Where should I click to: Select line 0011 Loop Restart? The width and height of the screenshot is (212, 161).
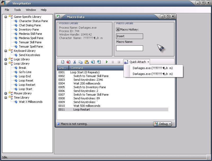pyautogui.click(x=113, y=109)
